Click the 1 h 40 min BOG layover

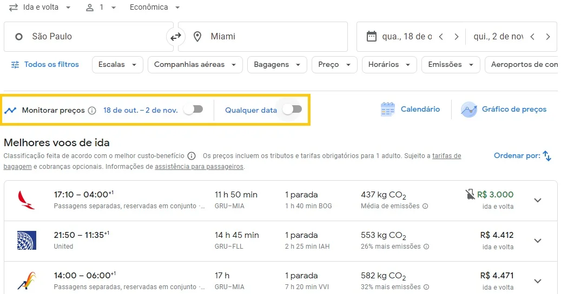coord(308,206)
